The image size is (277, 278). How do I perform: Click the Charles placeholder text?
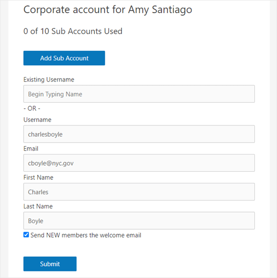click(38, 192)
